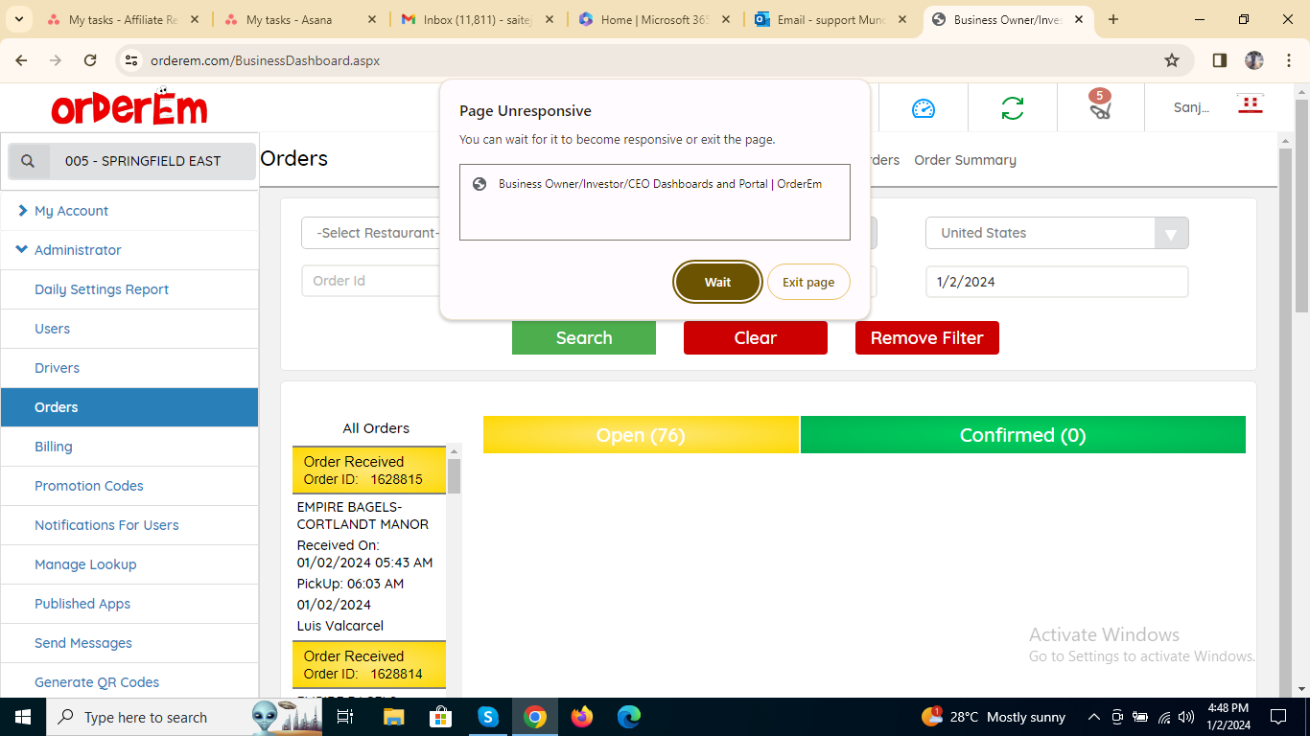Click the red restaurant logo icon

click(1250, 105)
